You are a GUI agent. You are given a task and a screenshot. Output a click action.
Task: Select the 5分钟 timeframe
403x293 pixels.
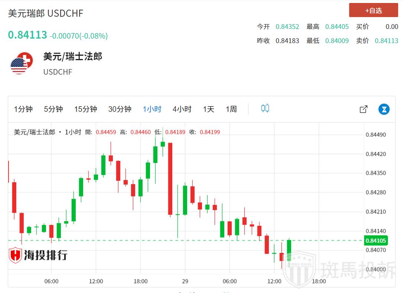(x=53, y=109)
